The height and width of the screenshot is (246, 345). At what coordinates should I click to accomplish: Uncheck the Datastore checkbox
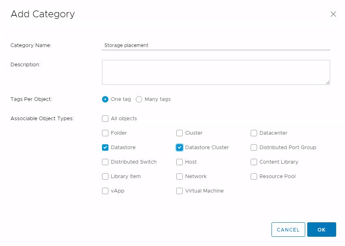pos(105,148)
